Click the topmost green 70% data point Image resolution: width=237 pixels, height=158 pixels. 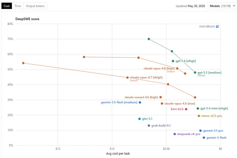[149, 39]
